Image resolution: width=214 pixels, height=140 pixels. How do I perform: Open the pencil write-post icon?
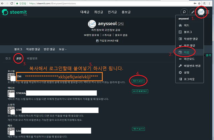pos(193,12)
